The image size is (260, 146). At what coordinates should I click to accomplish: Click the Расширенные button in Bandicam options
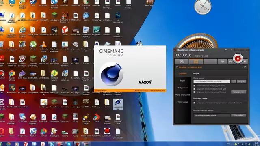(238, 92)
